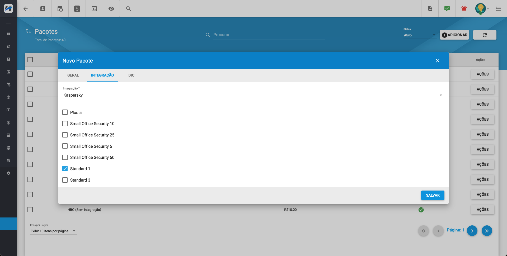Screen dimensions: 507x256
Task: Expand the items per page dropdown
Action: (x=53, y=231)
